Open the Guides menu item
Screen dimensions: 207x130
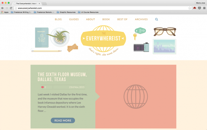(x=74, y=19)
